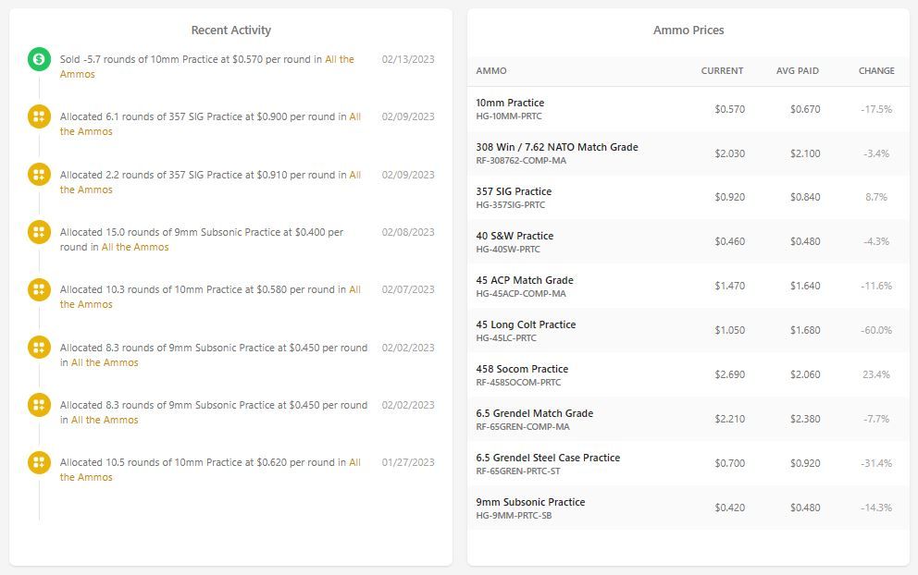Click the green dollar sold icon
Image resolution: width=918 pixels, height=575 pixels.
tap(39, 59)
